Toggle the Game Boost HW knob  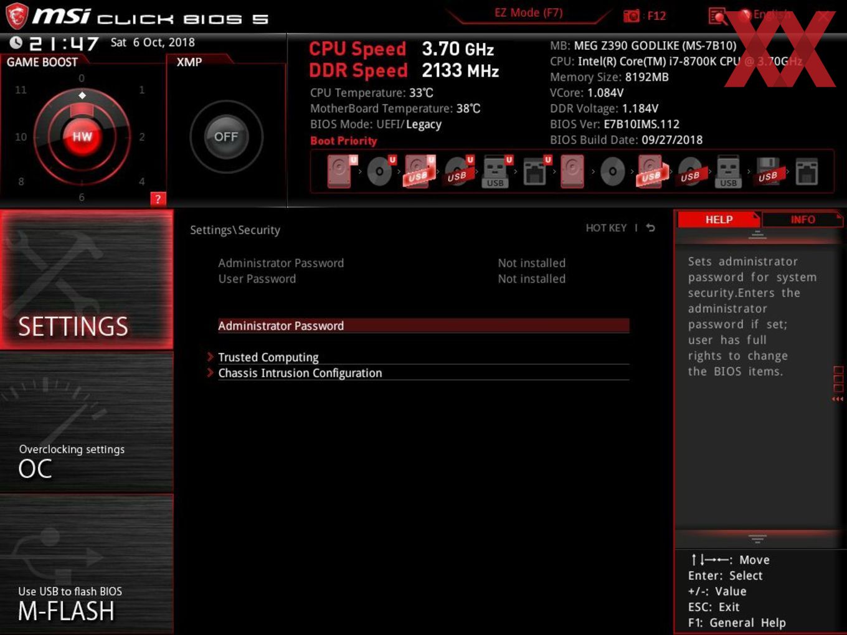[x=82, y=136]
